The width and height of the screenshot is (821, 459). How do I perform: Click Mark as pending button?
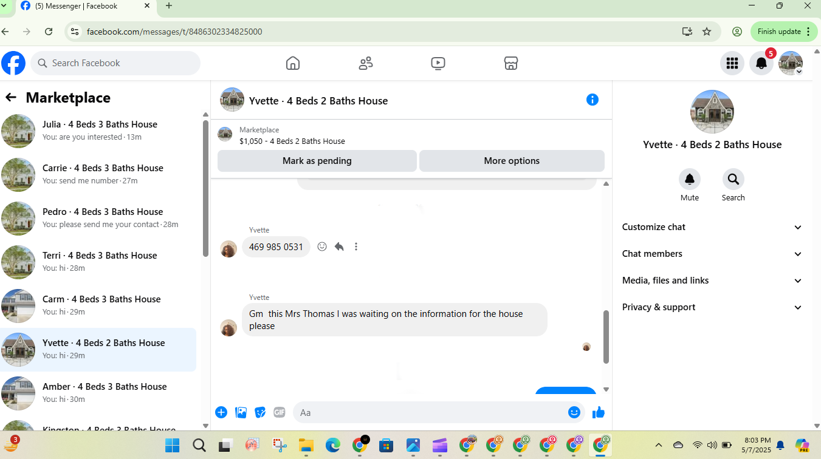(317, 161)
